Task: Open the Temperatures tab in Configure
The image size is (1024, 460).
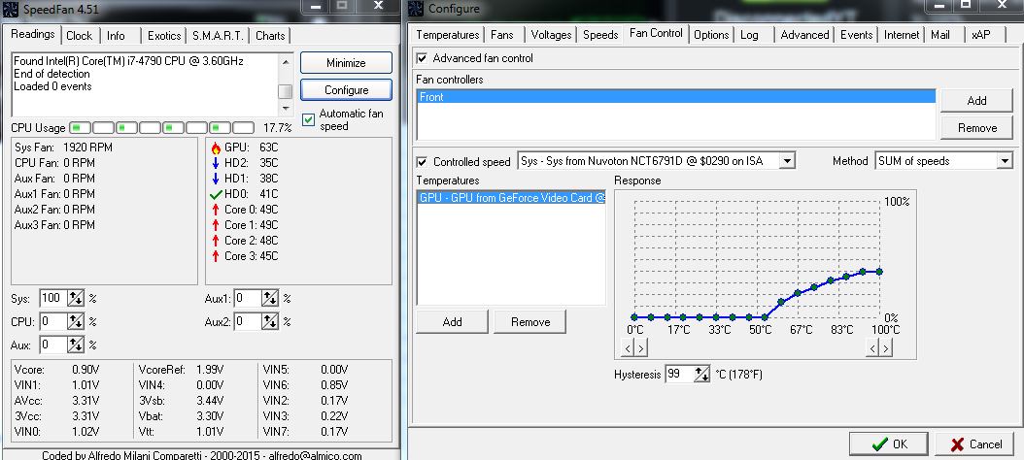Action: coord(447,35)
